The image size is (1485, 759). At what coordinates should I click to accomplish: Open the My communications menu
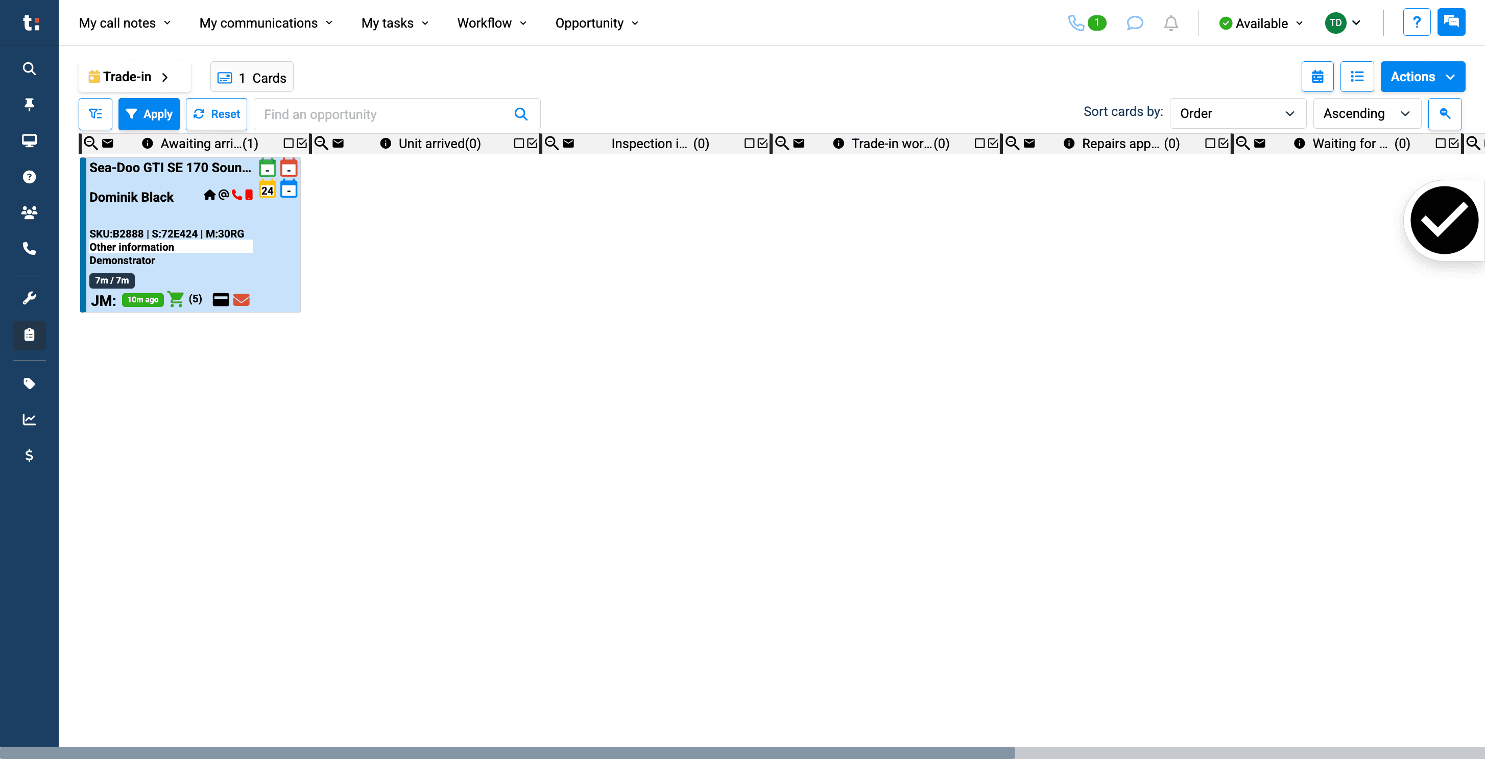(266, 23)
